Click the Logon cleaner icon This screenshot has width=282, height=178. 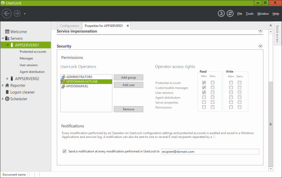tap(7, 92)
